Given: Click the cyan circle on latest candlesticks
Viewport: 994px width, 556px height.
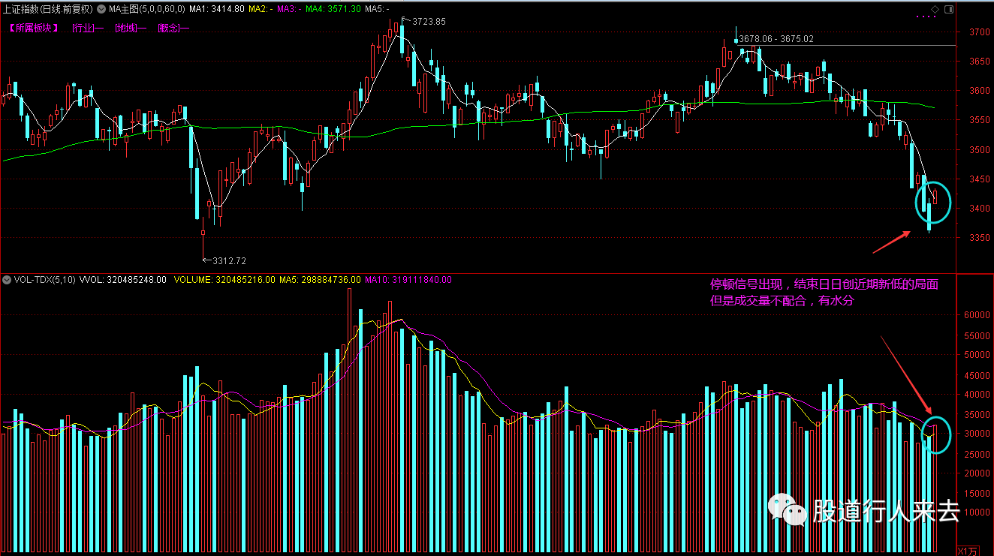Looking at the screenshot, I should pos(933,202).
